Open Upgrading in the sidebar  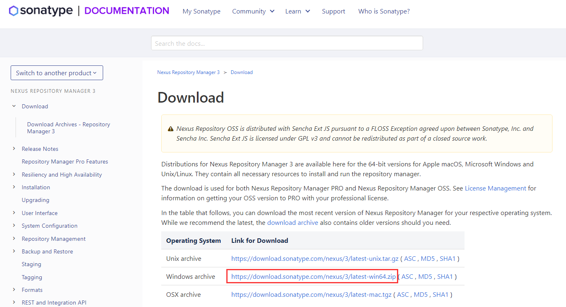coord(35,200)
